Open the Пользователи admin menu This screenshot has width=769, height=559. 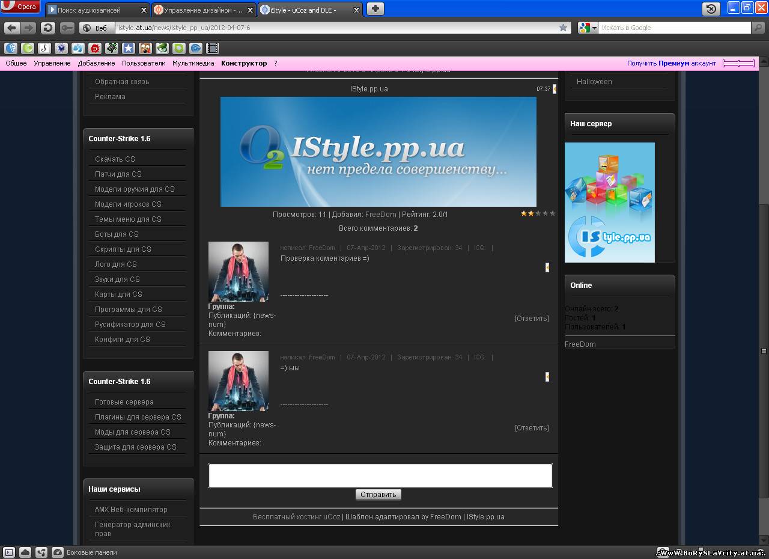[x=144, y=63]
